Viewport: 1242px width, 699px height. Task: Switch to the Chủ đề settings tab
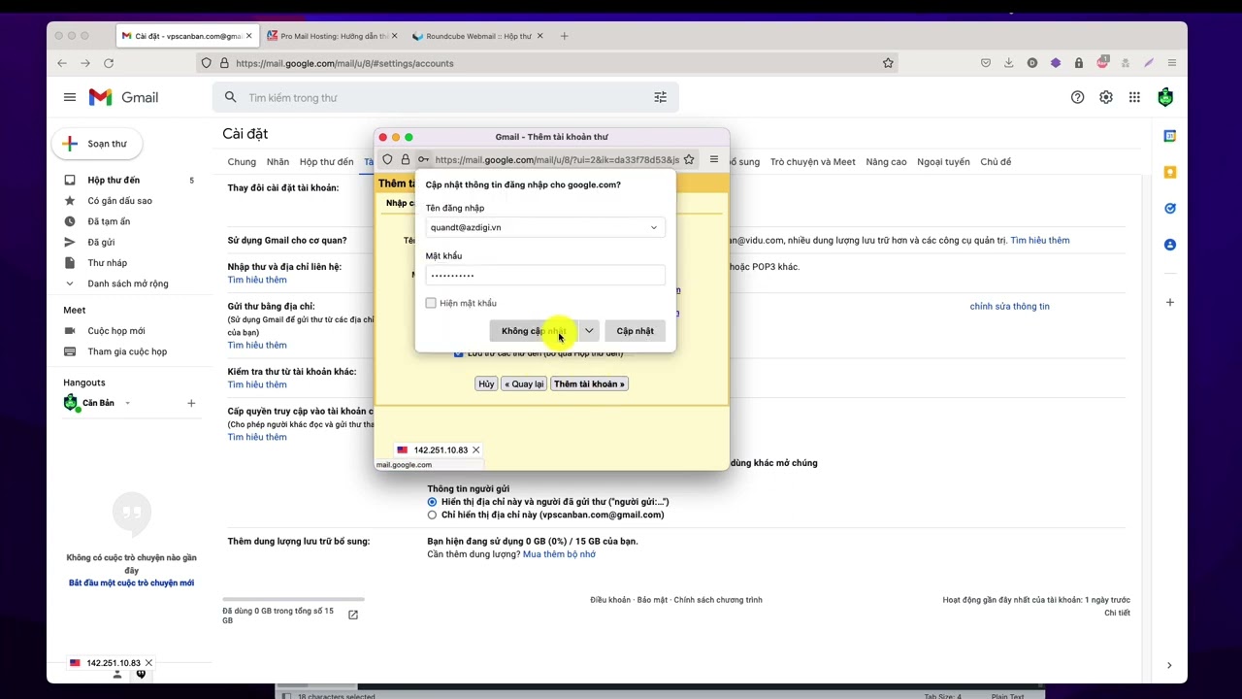point(996,162)
